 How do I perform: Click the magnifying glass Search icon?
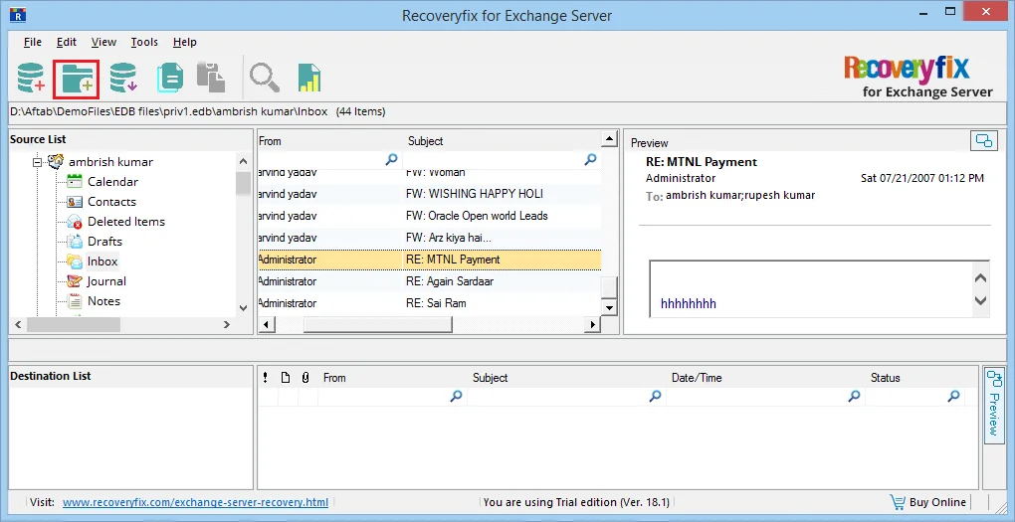tap(264, 78)
